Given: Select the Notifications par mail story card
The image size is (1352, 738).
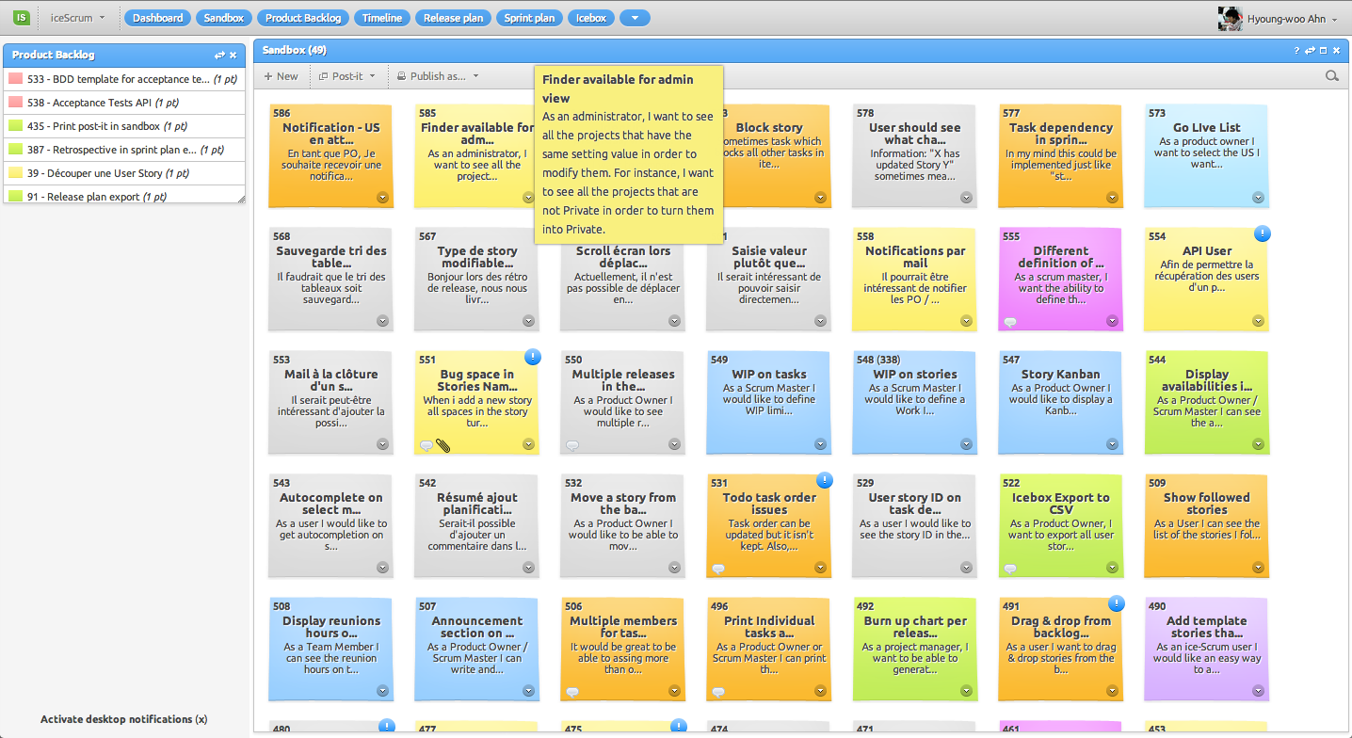Looking at the screenshot, I should (914, 279).
